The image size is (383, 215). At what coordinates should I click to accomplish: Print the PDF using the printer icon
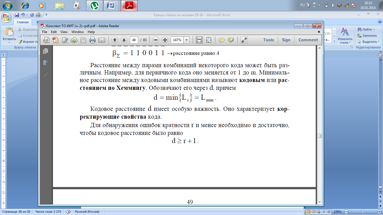coord(93,40)
